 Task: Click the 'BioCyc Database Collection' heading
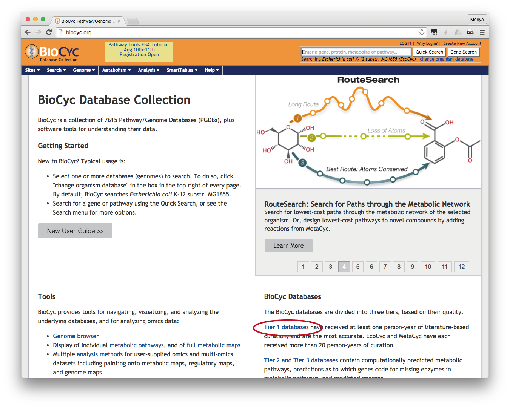pos(114,100)
